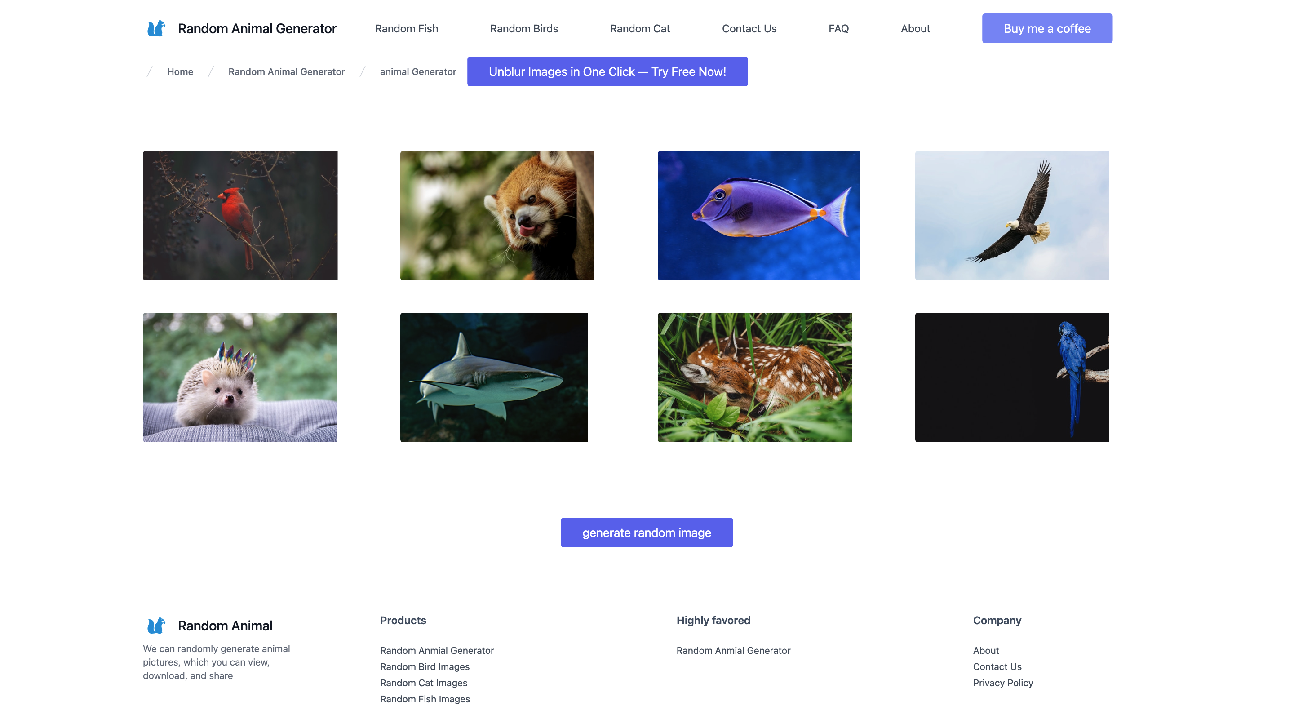Image resolution: width=1294 pixels, height=728 pixels.
Task: Click the Unblur Images banner button
Action: click(607, 71)
